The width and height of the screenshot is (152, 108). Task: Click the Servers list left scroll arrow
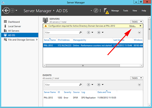pos(44,66)
